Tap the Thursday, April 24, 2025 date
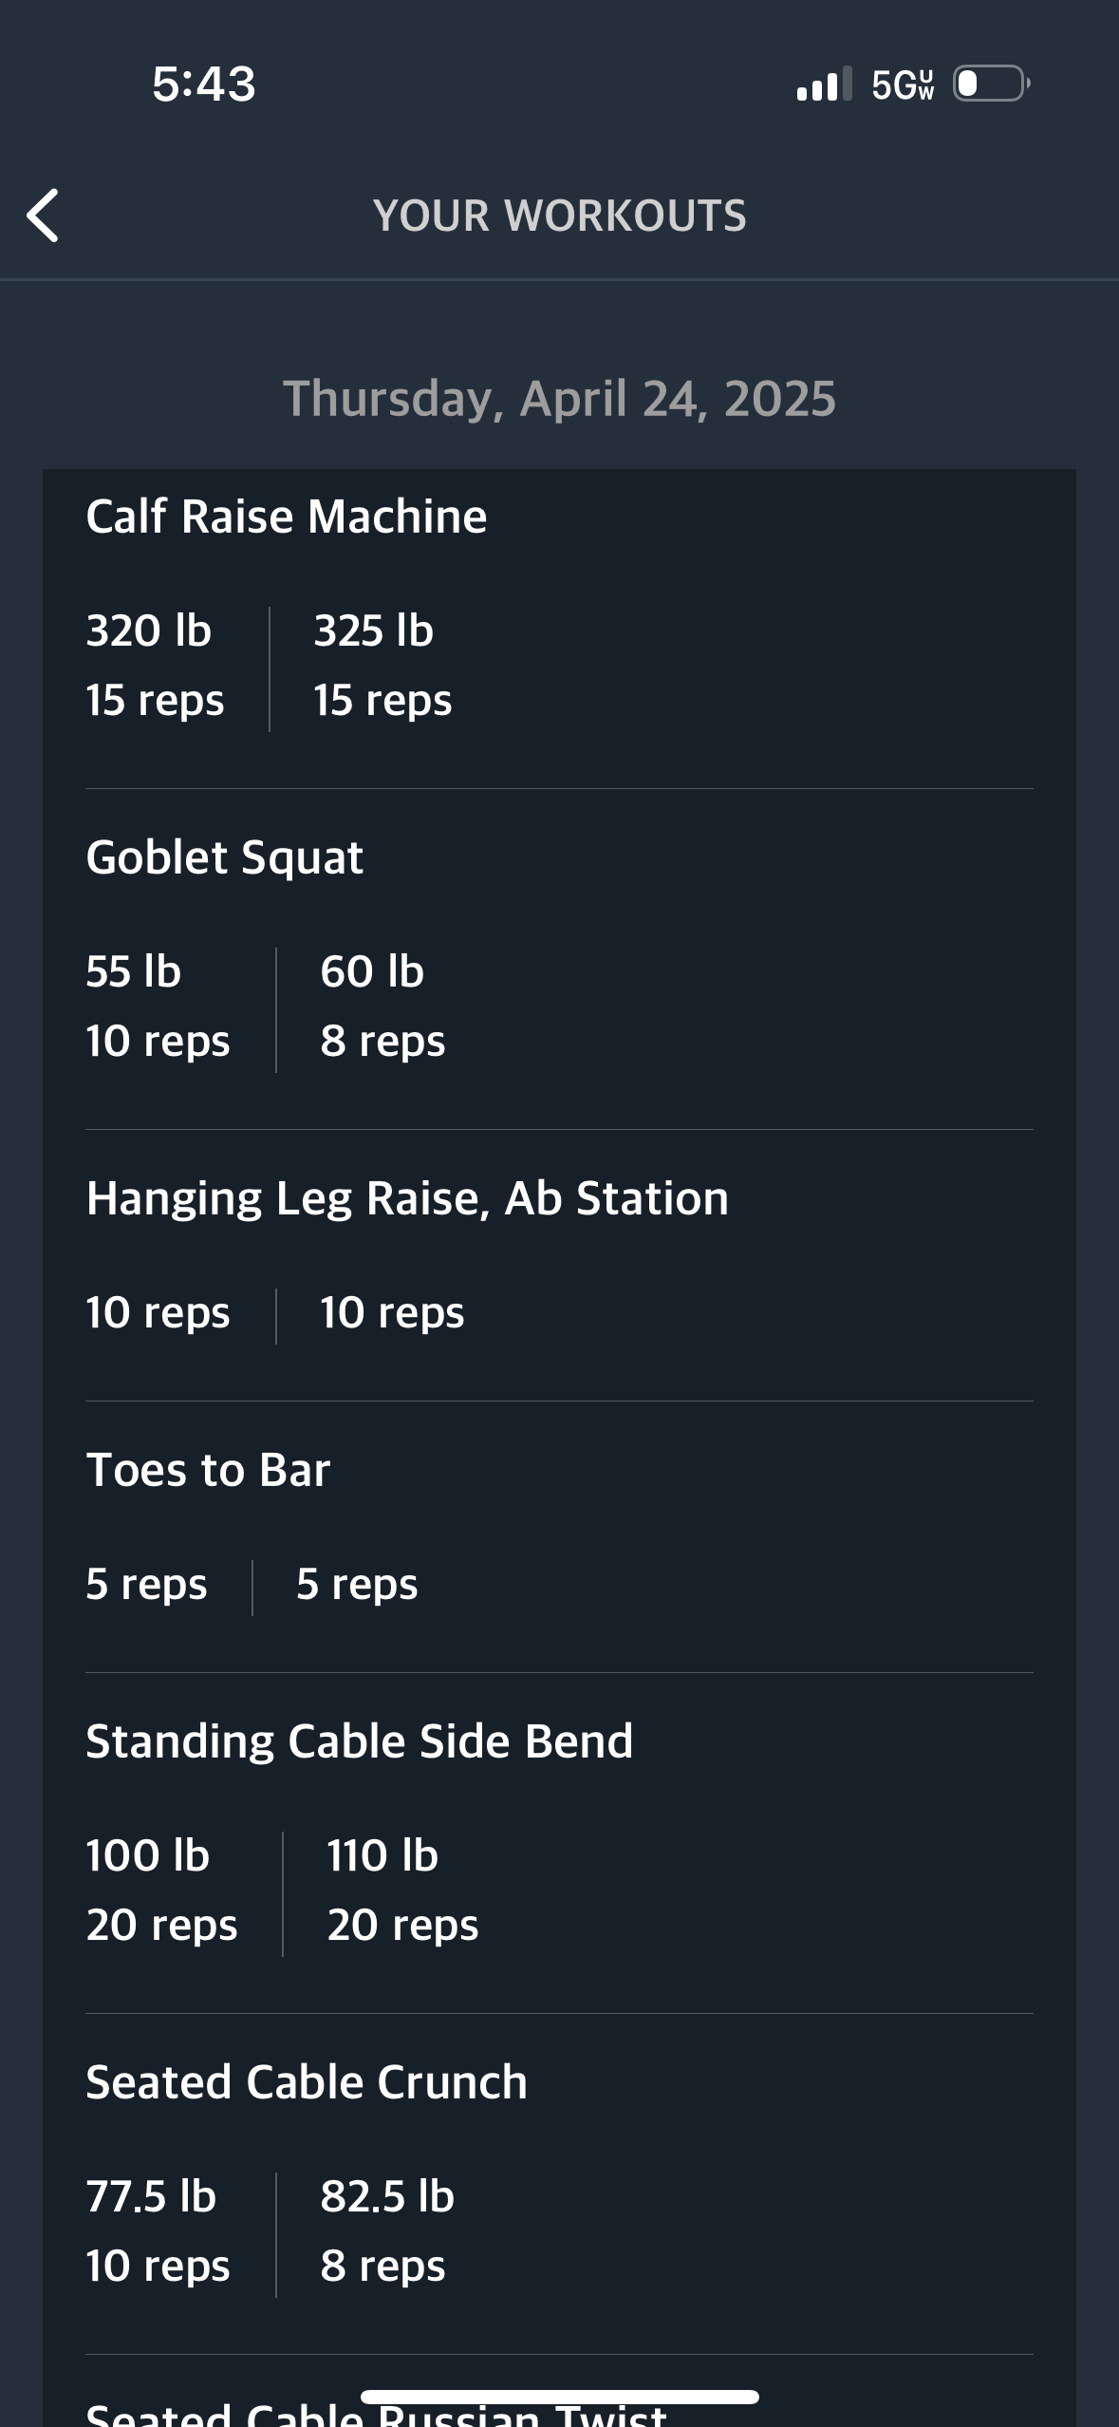Screen dimensions: 1119x2427 [560, 398]
